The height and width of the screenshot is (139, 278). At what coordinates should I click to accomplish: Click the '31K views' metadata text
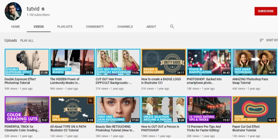click(147, 89)
